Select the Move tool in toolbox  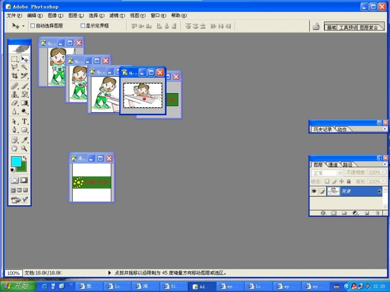click(x=24, y=59)
